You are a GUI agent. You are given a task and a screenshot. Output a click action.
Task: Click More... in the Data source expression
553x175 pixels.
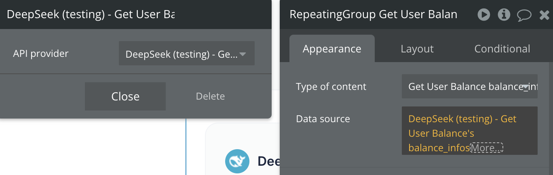click(487, 148)
